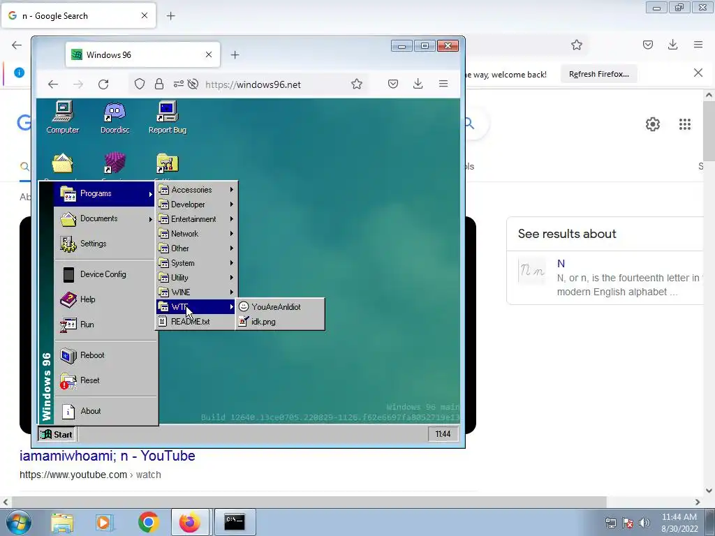Screen dimensions: 715x536
Task: Open downloads in the Google Search window
Action: [672, 45]
